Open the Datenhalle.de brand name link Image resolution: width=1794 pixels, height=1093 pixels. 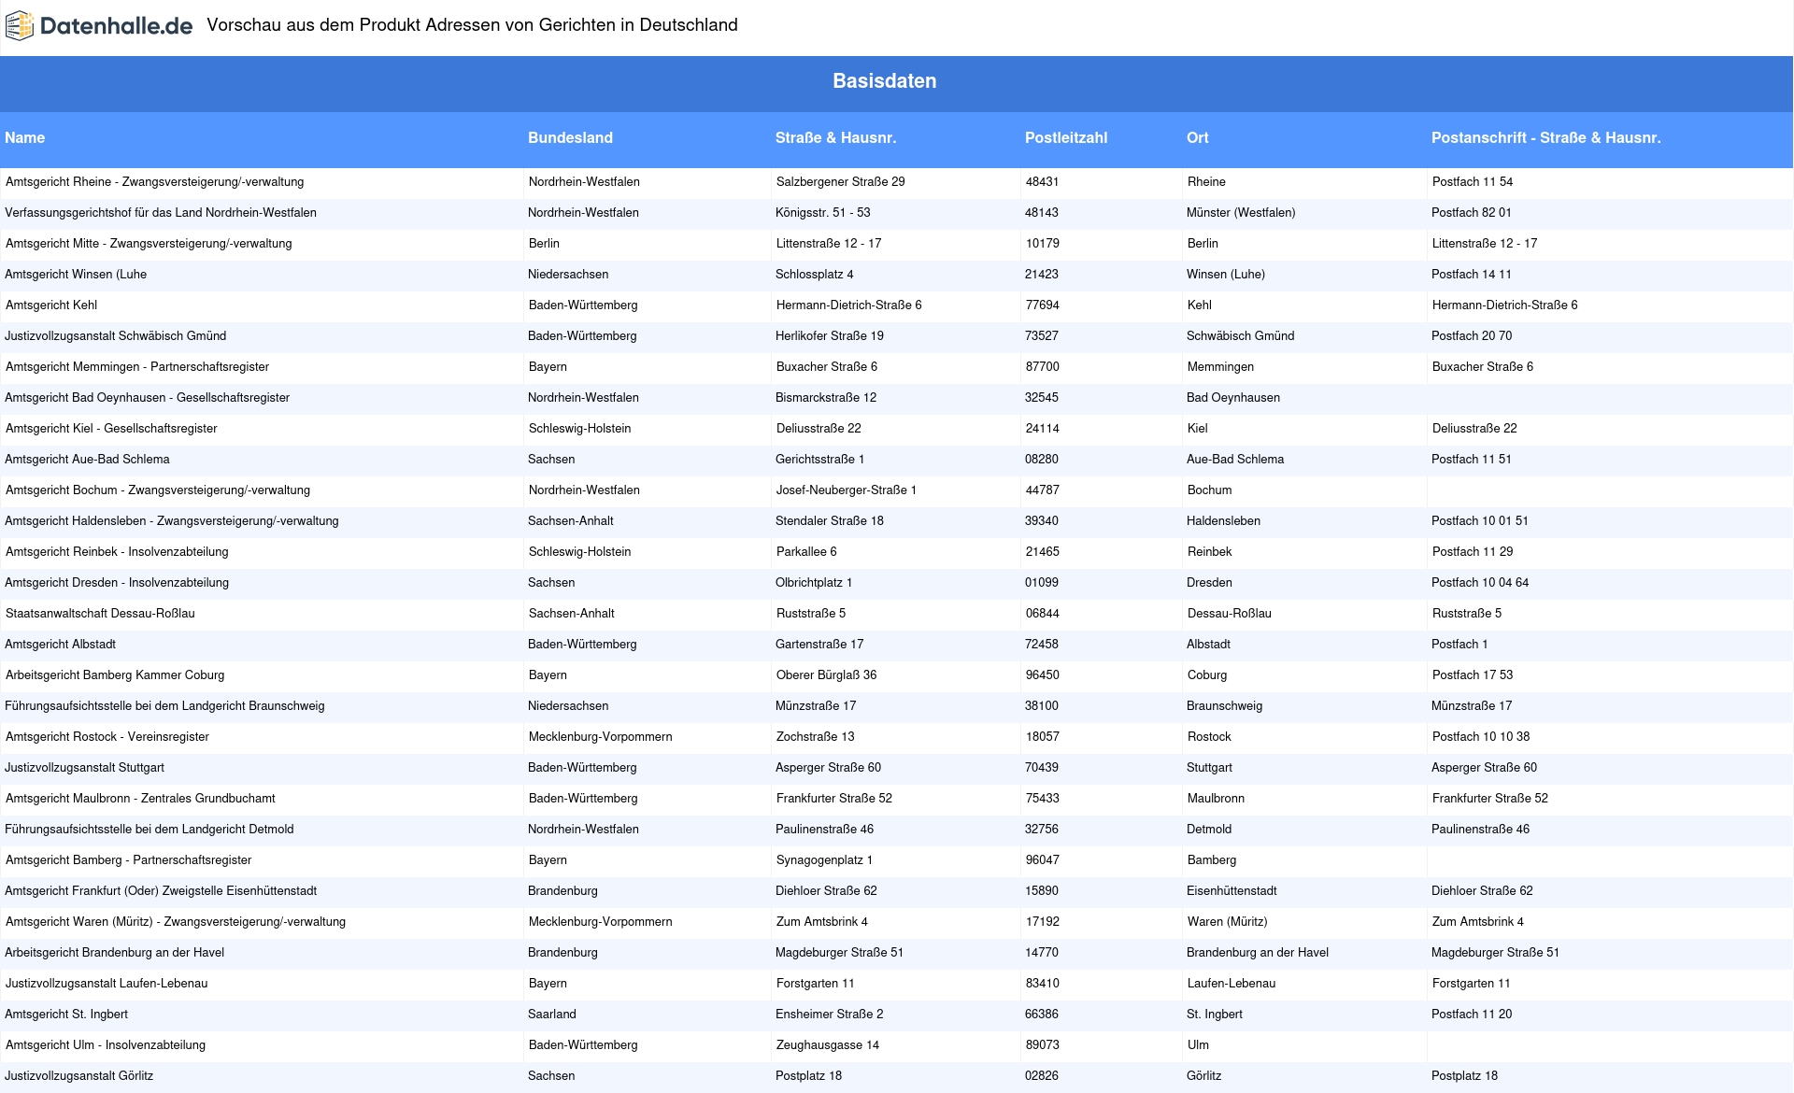[116, 26]
